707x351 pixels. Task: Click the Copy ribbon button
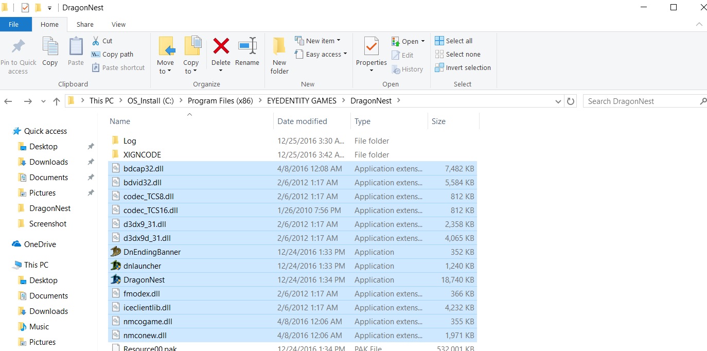tap(50, 51)
